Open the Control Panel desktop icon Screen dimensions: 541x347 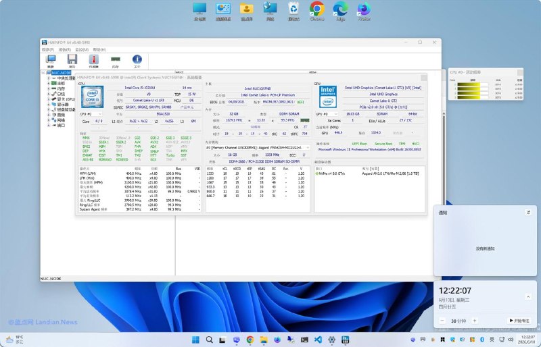pyautogui.click(x=223, y=11)
